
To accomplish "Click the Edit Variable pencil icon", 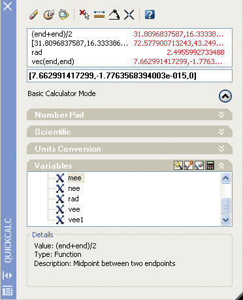I will [x=189, y=165].
